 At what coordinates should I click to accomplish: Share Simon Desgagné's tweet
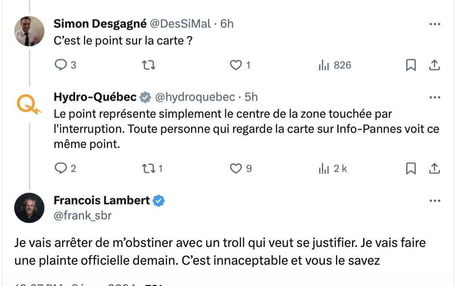(435, 65)
